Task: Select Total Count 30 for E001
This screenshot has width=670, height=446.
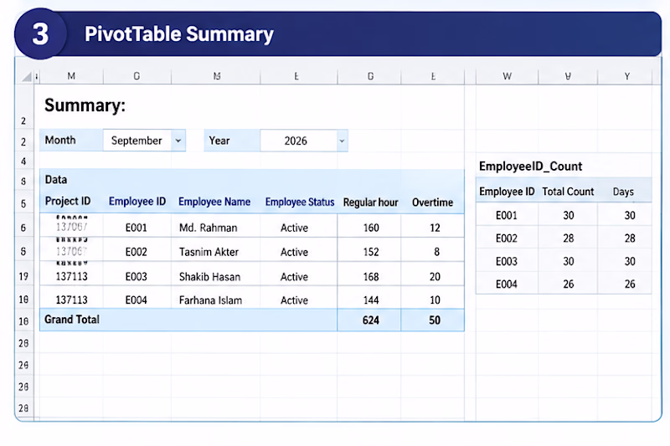Action: [x=569, y=215]
